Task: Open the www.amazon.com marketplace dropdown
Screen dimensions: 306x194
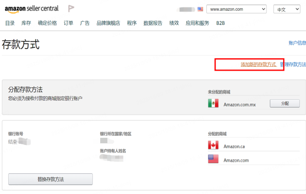Action: pyautogui.click(x=237, y=9)
